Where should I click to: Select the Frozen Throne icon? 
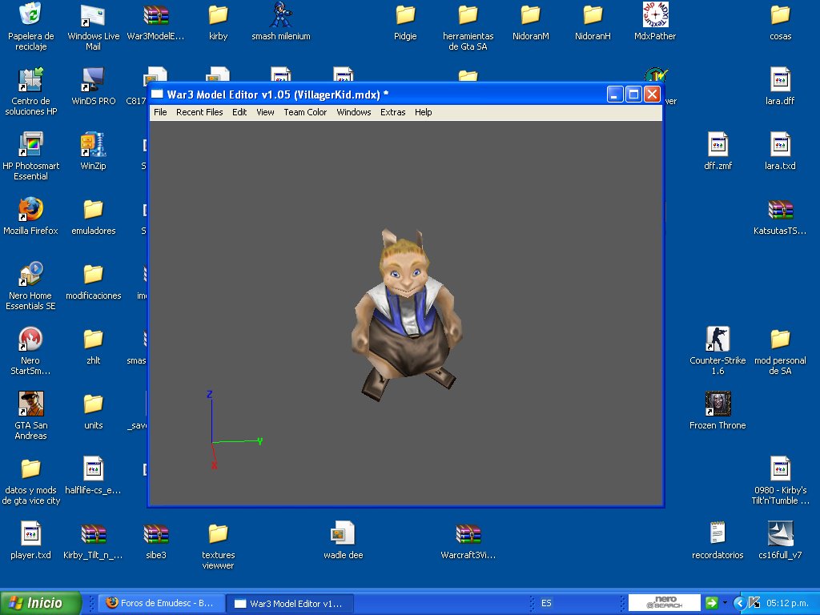pos(717,411)
